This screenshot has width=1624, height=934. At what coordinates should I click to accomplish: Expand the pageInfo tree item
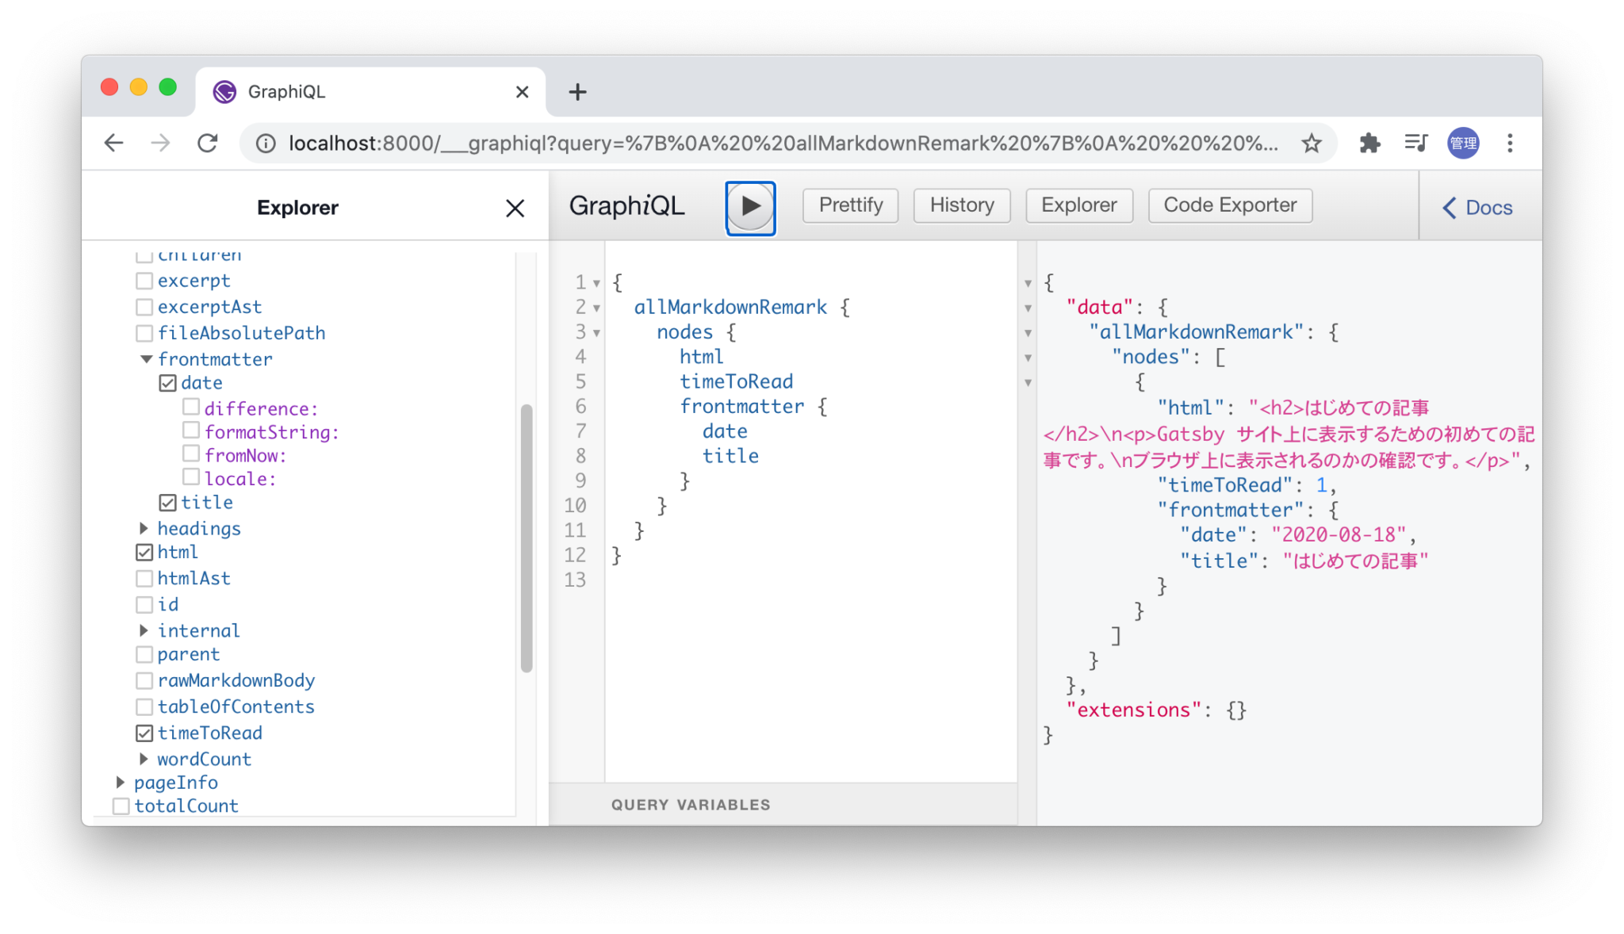coord(121,783)
